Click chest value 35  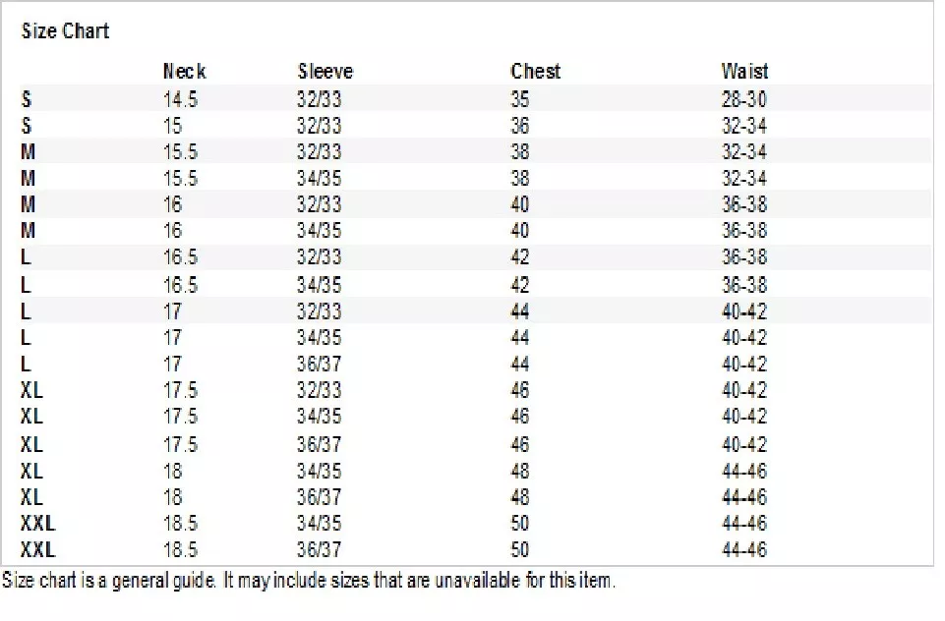[519, 99]
